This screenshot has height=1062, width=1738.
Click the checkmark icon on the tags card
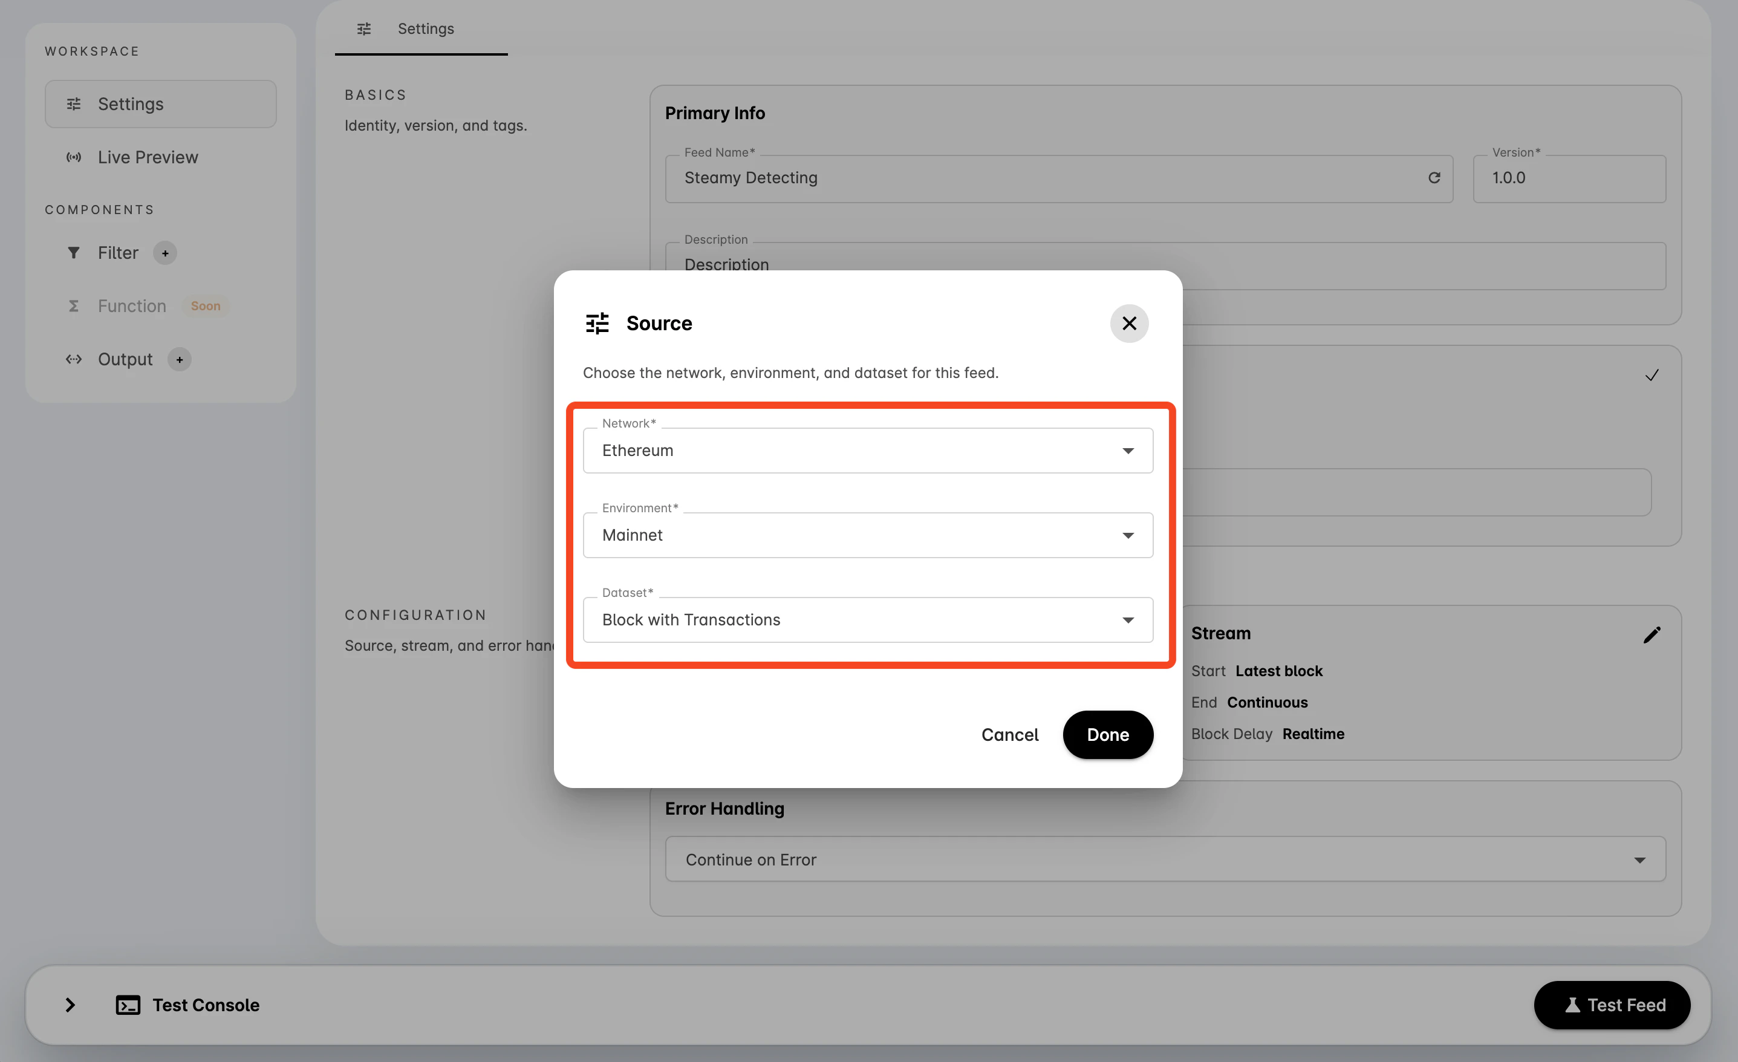1652,375
